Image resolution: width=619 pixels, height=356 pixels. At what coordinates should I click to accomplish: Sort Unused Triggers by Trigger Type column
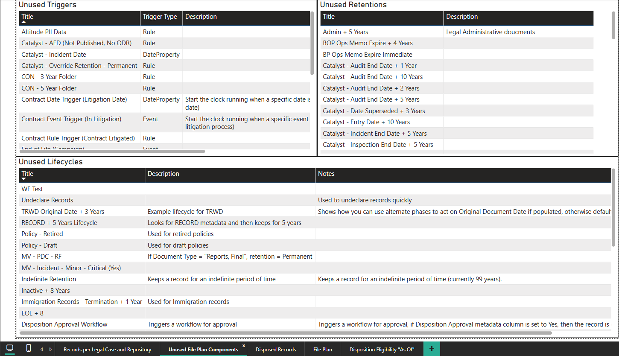160,17
